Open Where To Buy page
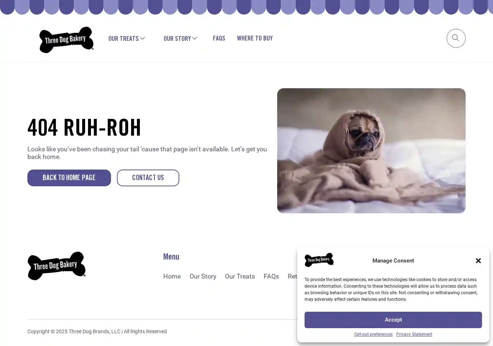This screenshot has width=493, height=346. tap(255, 38)
